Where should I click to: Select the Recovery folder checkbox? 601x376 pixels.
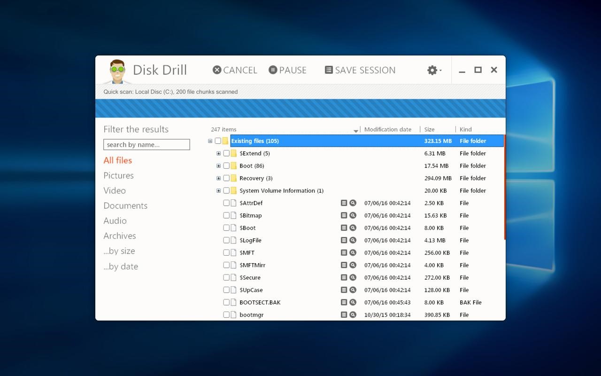pos(226,178)
